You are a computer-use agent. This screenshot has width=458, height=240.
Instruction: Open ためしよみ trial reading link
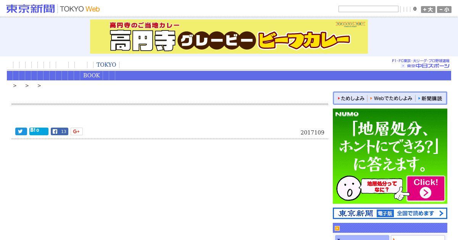pos(351,98)
